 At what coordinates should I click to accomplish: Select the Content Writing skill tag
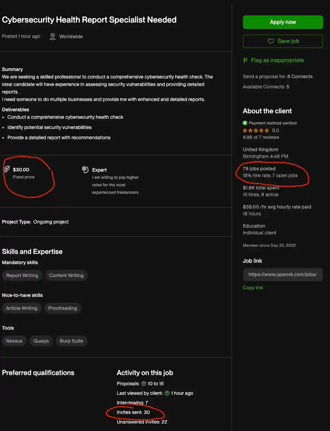[x=66, y=275]
